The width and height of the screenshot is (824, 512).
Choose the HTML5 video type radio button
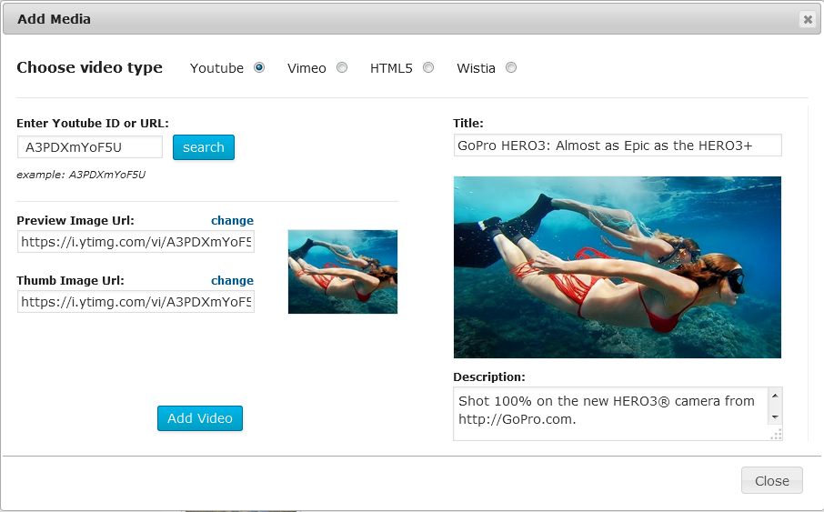tap(428, 68)
